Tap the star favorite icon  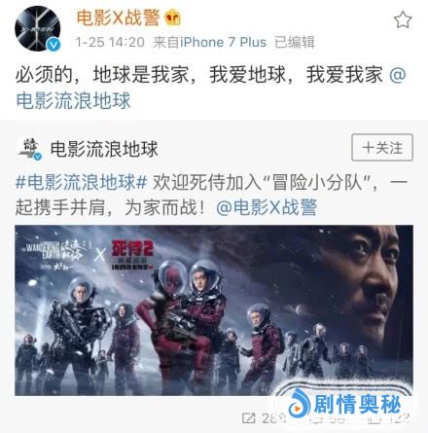403,19
